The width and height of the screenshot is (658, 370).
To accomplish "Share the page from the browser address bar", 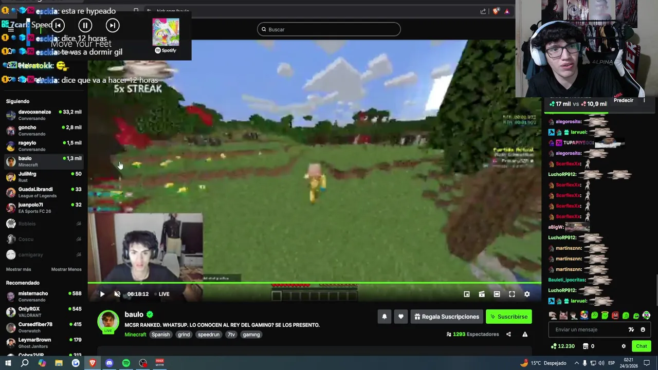I will [483, 11].
